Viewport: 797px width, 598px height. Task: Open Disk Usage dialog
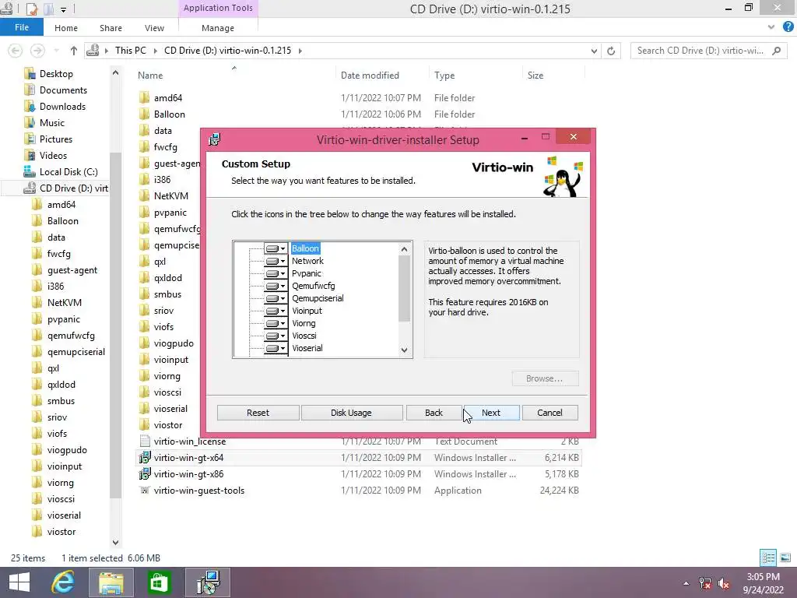tap(351, 413)
